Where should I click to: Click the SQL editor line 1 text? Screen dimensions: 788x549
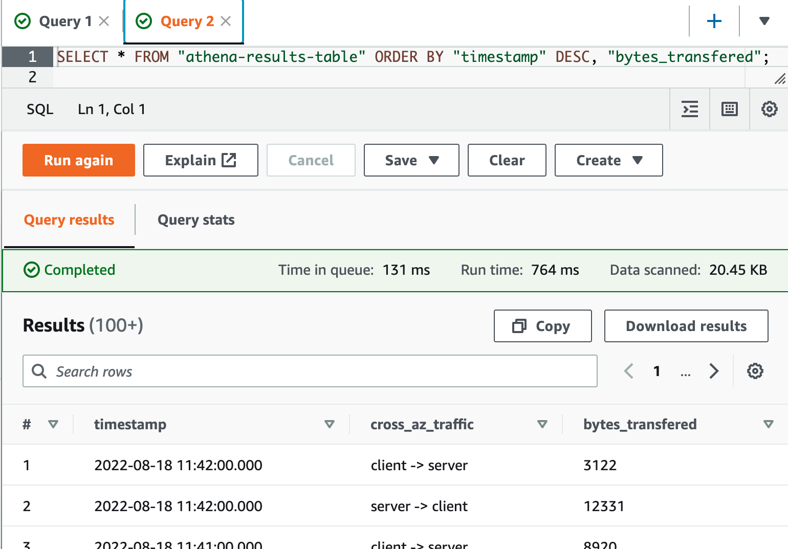click(412, 57)
